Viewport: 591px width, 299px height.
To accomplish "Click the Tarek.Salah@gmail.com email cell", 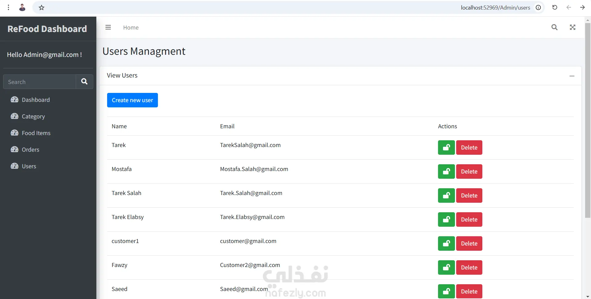I will (x=251, y=193).
